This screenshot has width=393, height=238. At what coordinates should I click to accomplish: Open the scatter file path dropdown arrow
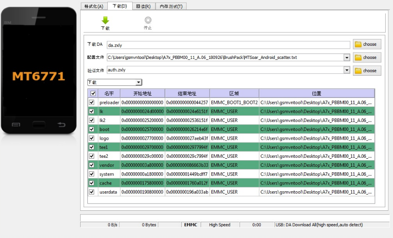point(347,58)
